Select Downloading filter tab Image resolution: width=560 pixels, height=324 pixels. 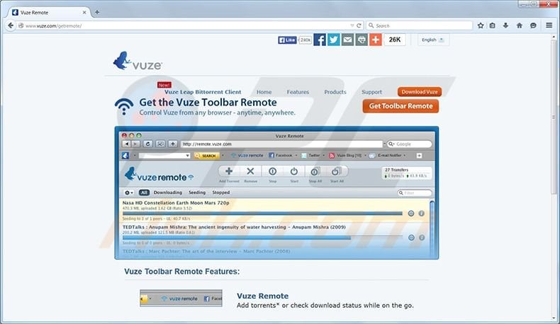(x=168, y=192)
